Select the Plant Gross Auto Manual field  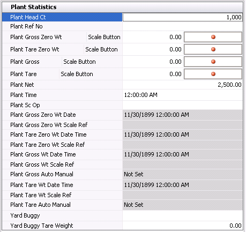coord(183,174)
